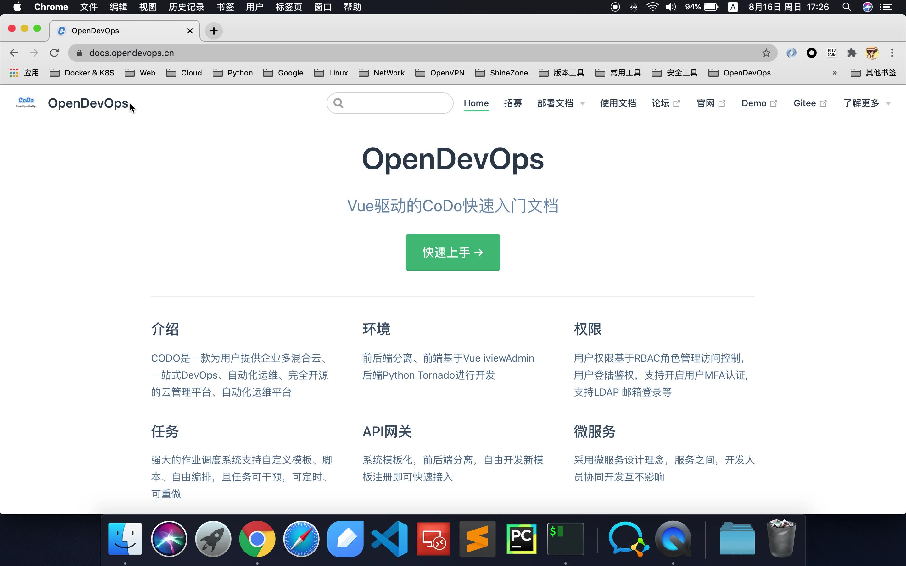Focus the documentation search box

coord(390,103)
